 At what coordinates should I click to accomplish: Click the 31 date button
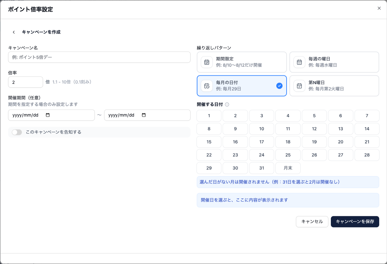pos(262,168)
